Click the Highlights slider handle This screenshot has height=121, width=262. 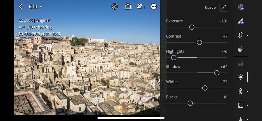174,57
